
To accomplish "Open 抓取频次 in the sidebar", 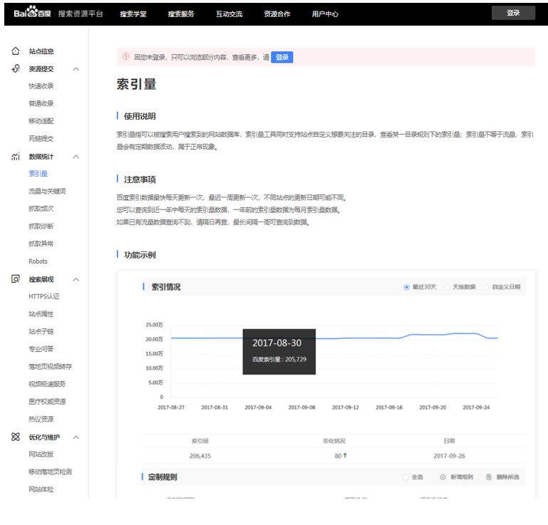I will [41, 209].
